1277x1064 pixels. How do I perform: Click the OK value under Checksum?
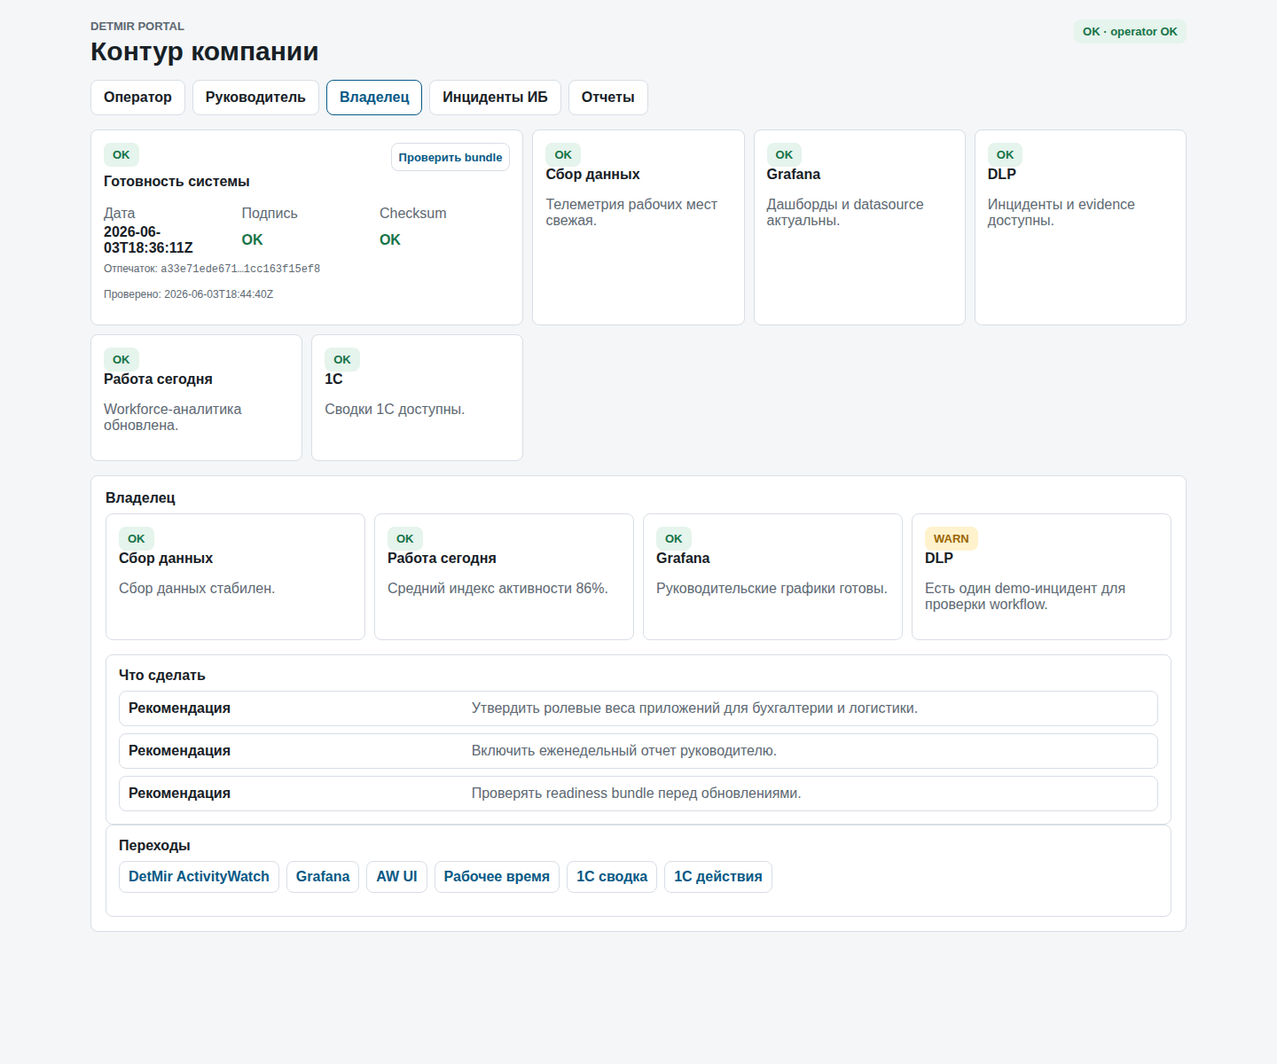(390, 240)
